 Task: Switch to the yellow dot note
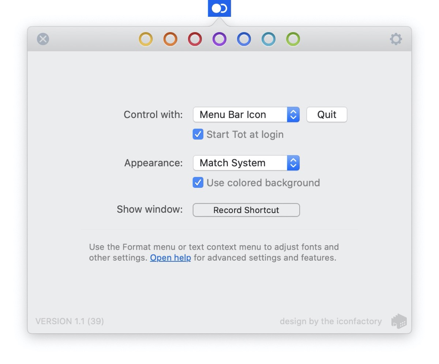point(146,39)
